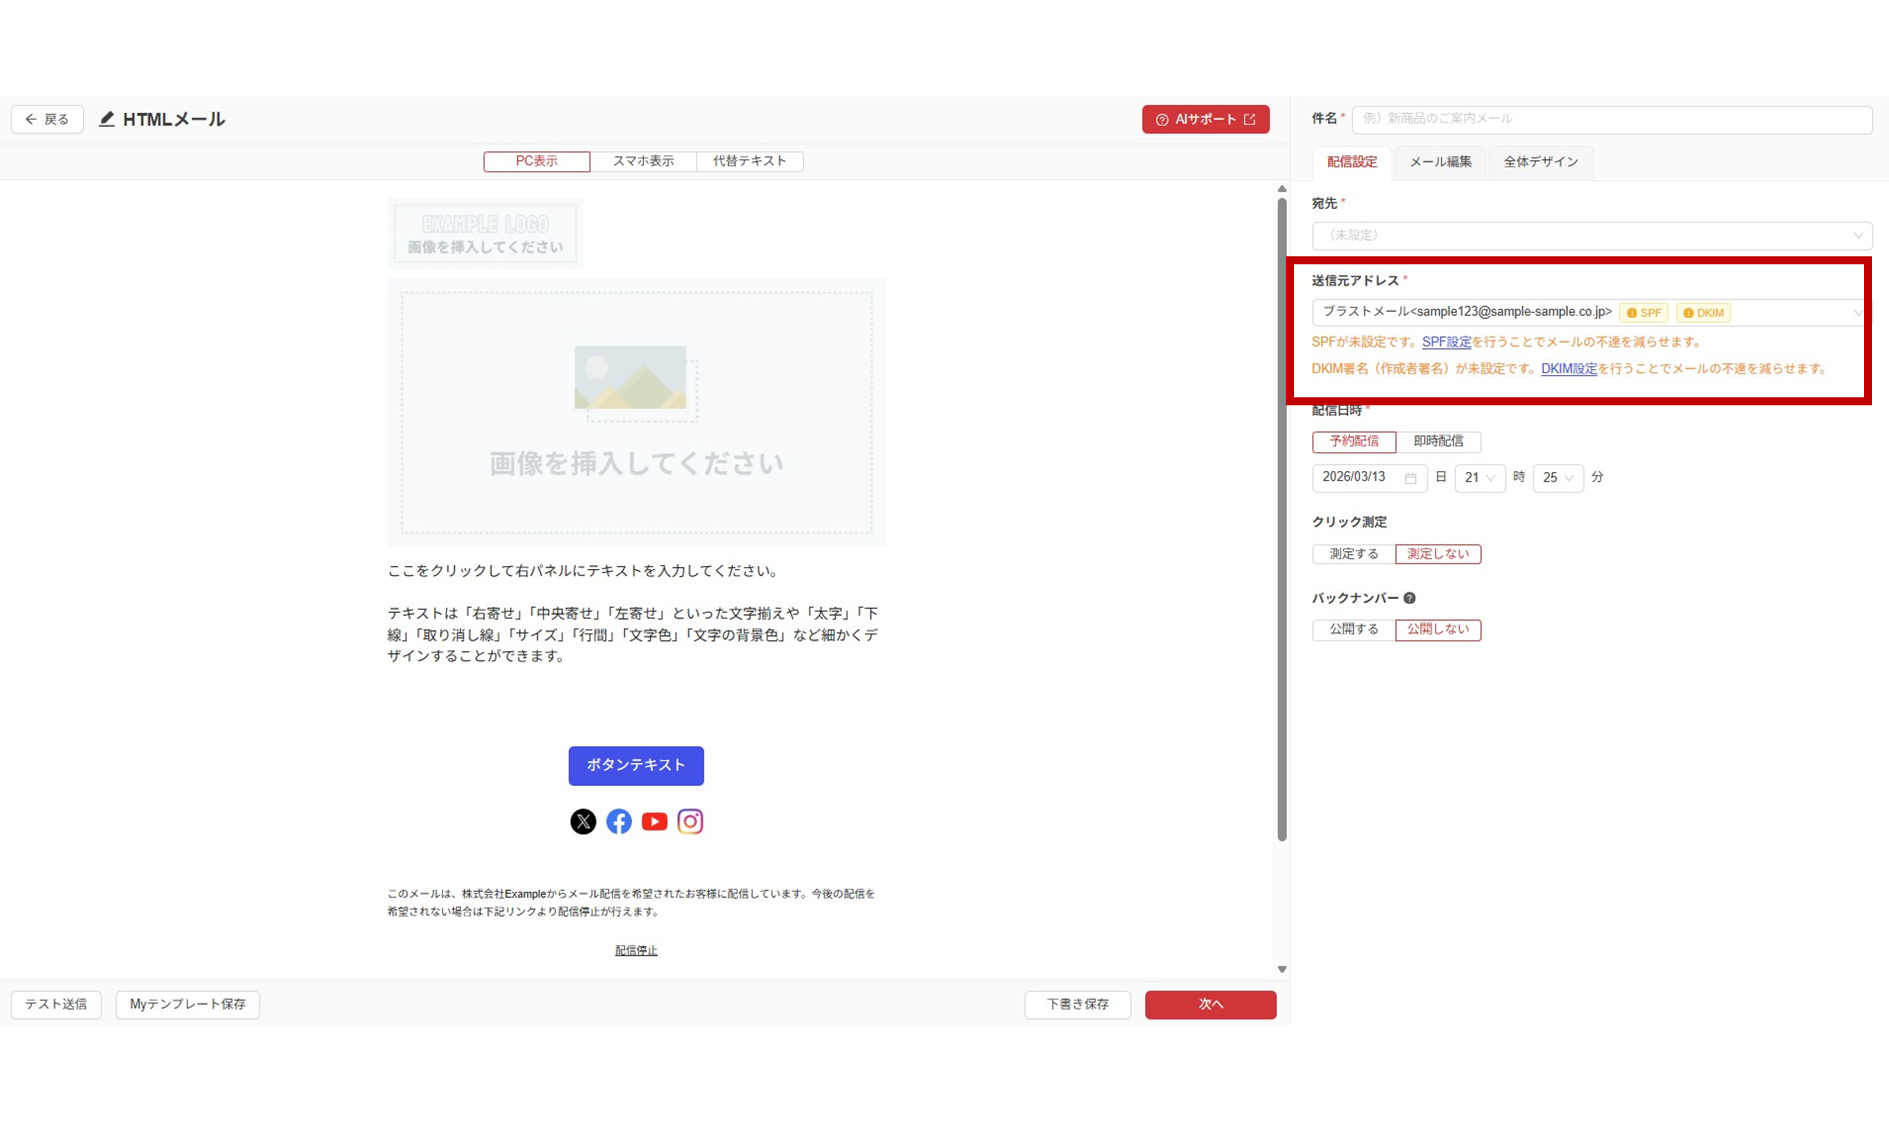Click the Instagram icon in email preview
This screenshot has height=1122, width=1889.
point(690,821)
